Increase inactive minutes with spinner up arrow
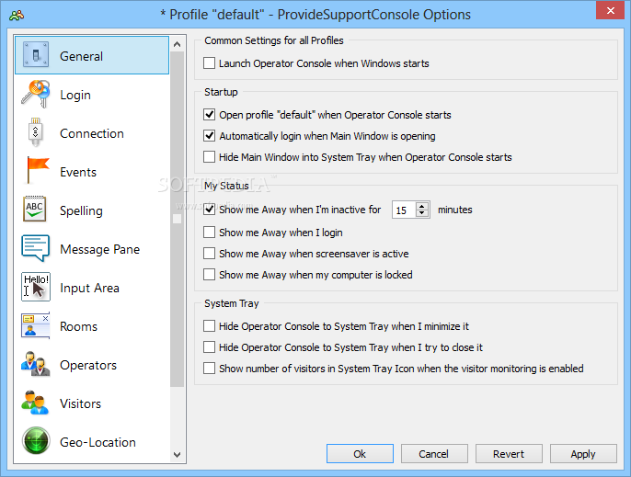 (421, 206)
